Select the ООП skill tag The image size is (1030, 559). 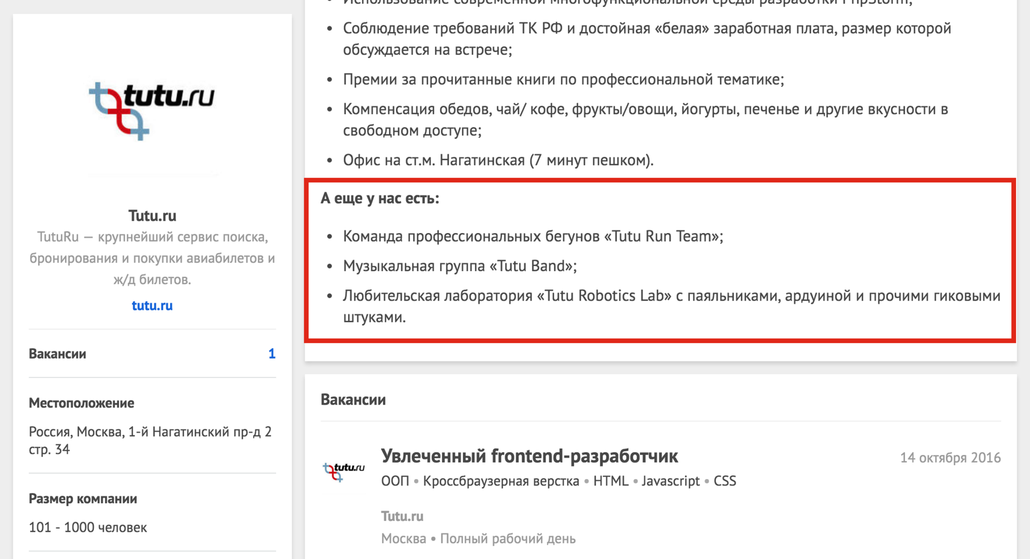pos(395,481)
